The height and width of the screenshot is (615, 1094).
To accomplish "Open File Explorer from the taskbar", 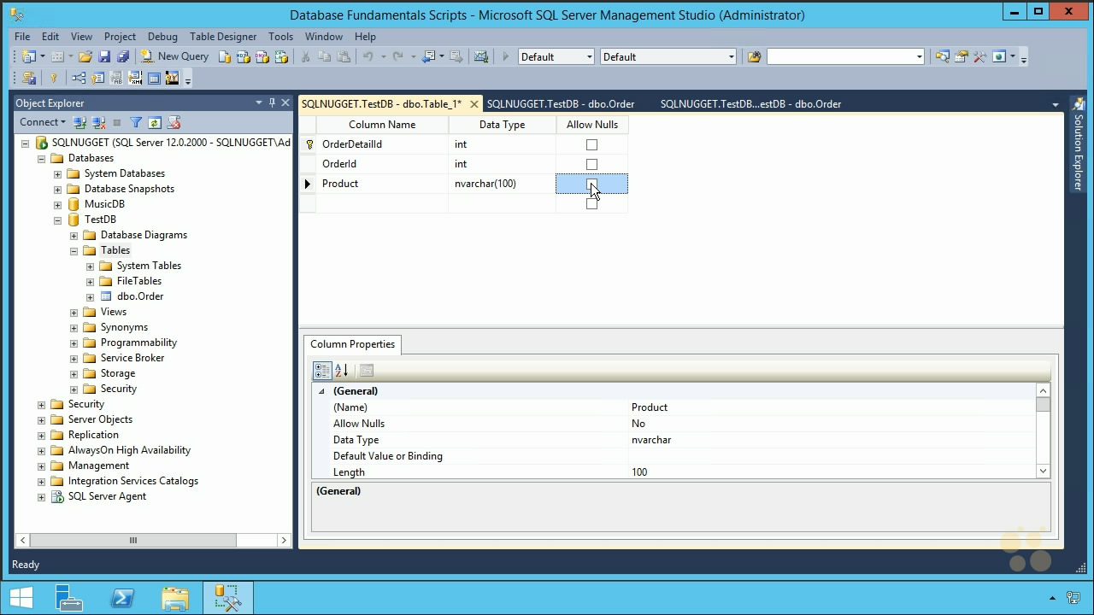I will click(x=175, y=597).
